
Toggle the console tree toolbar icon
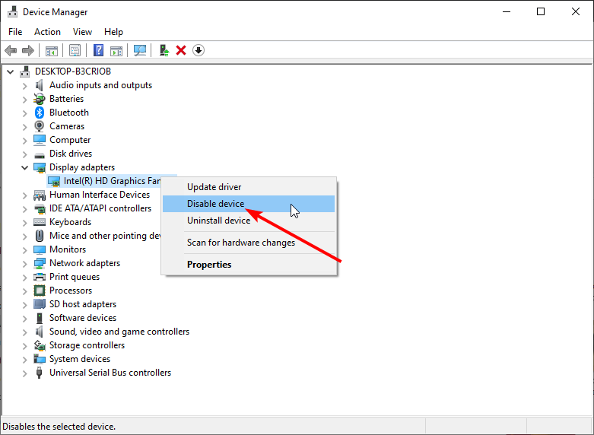(51, 50)
